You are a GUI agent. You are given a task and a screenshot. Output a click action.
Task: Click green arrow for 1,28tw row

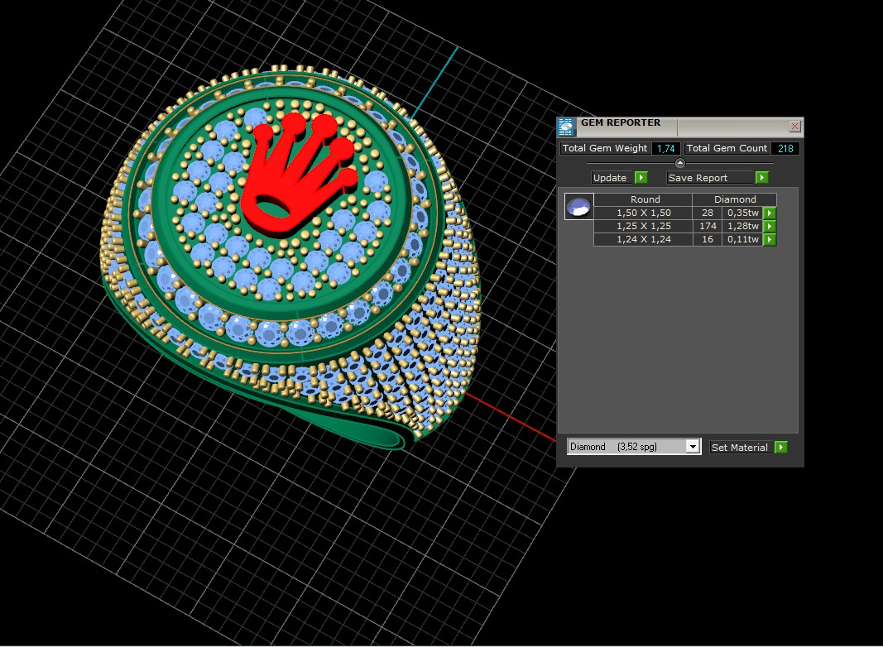(x=770, y=227)
